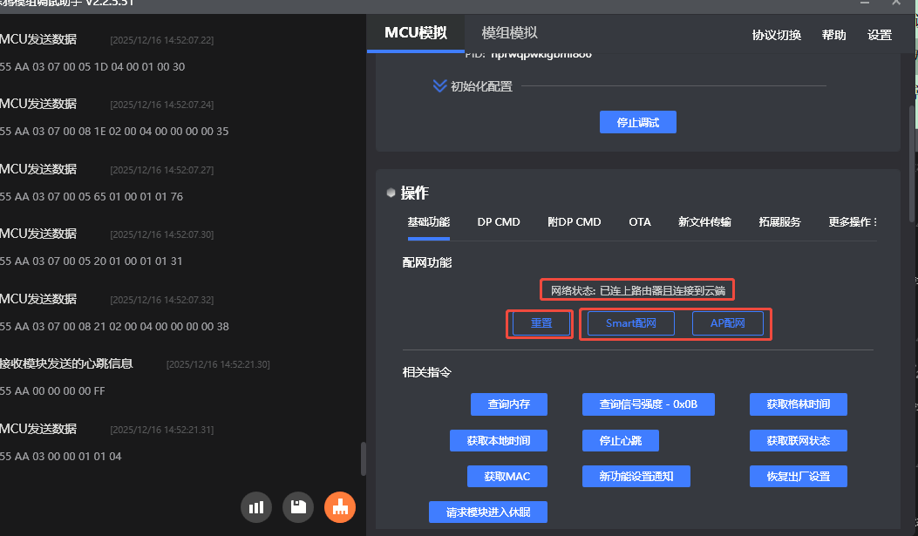Viewport: 918px width, 536px height.
Task: Click the 停止调试 button
Action: coord(637,122)
